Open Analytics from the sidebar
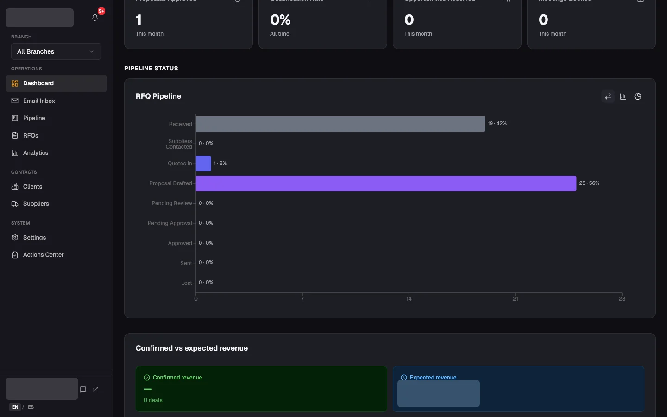Screen dimensions: 667x417 (x=56, y=153)
